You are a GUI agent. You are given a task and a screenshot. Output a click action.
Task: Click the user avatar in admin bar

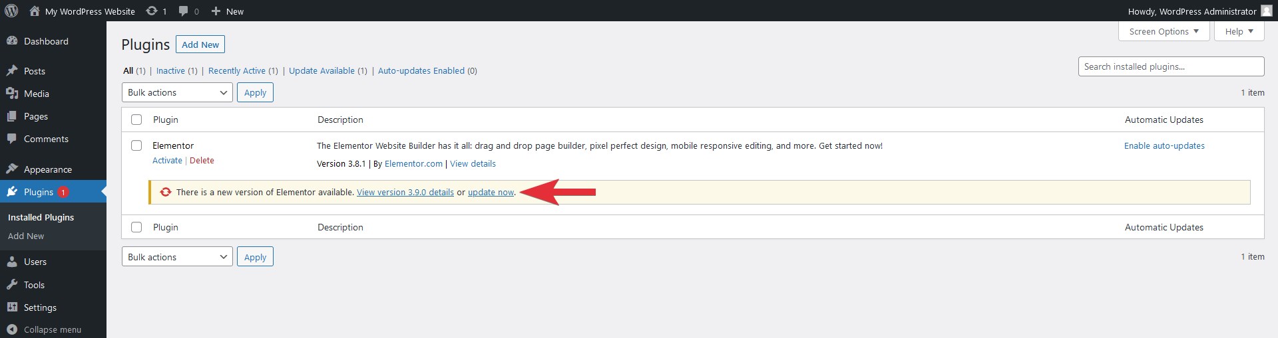pos(1266,11)
